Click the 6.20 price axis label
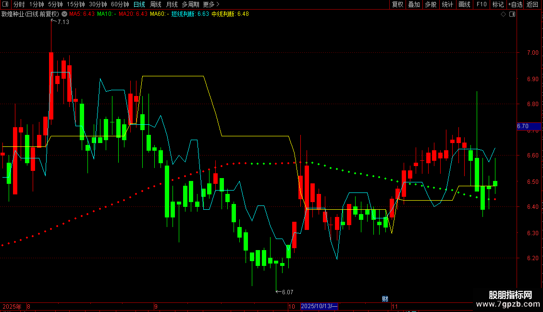The image size is (543, 312). pyautogui.click(x=532, y=258)
